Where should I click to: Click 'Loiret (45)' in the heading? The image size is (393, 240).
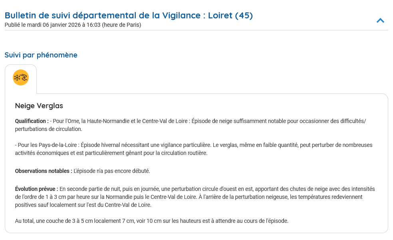point(230,16)
